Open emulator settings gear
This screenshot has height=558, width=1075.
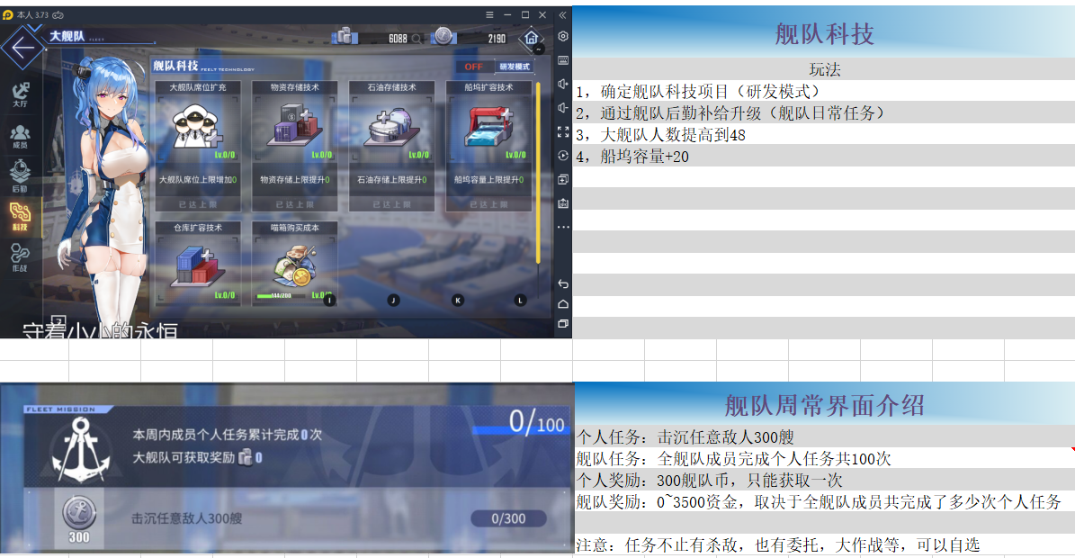563,36
